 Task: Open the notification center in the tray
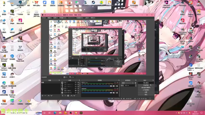coord(201,113)
